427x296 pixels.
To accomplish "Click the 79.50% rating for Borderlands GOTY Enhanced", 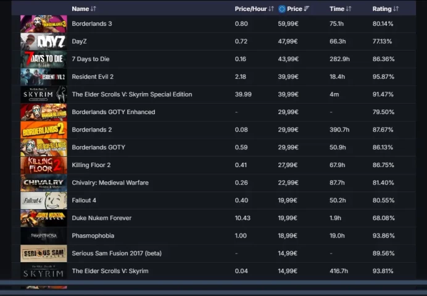I will tap(383, 112).
